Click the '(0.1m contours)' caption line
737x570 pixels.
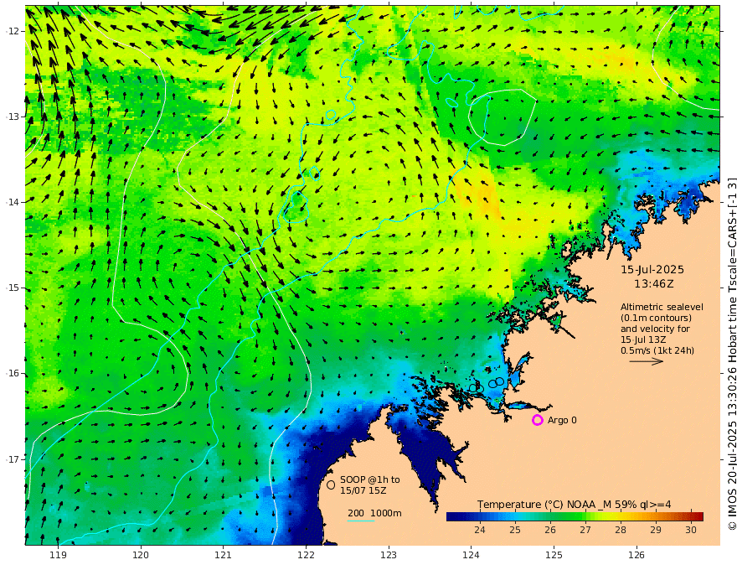point(656,318)
